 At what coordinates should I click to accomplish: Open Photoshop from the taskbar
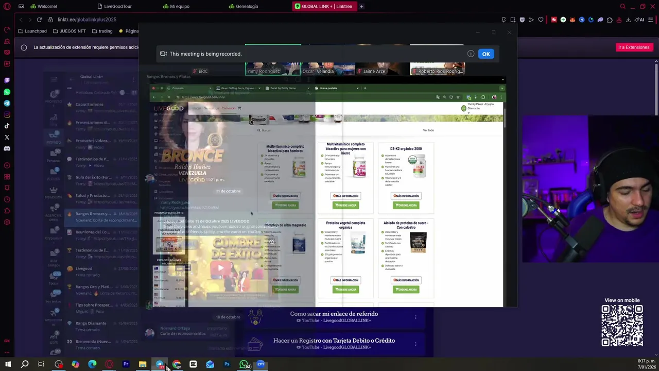[x=227, y=364]
